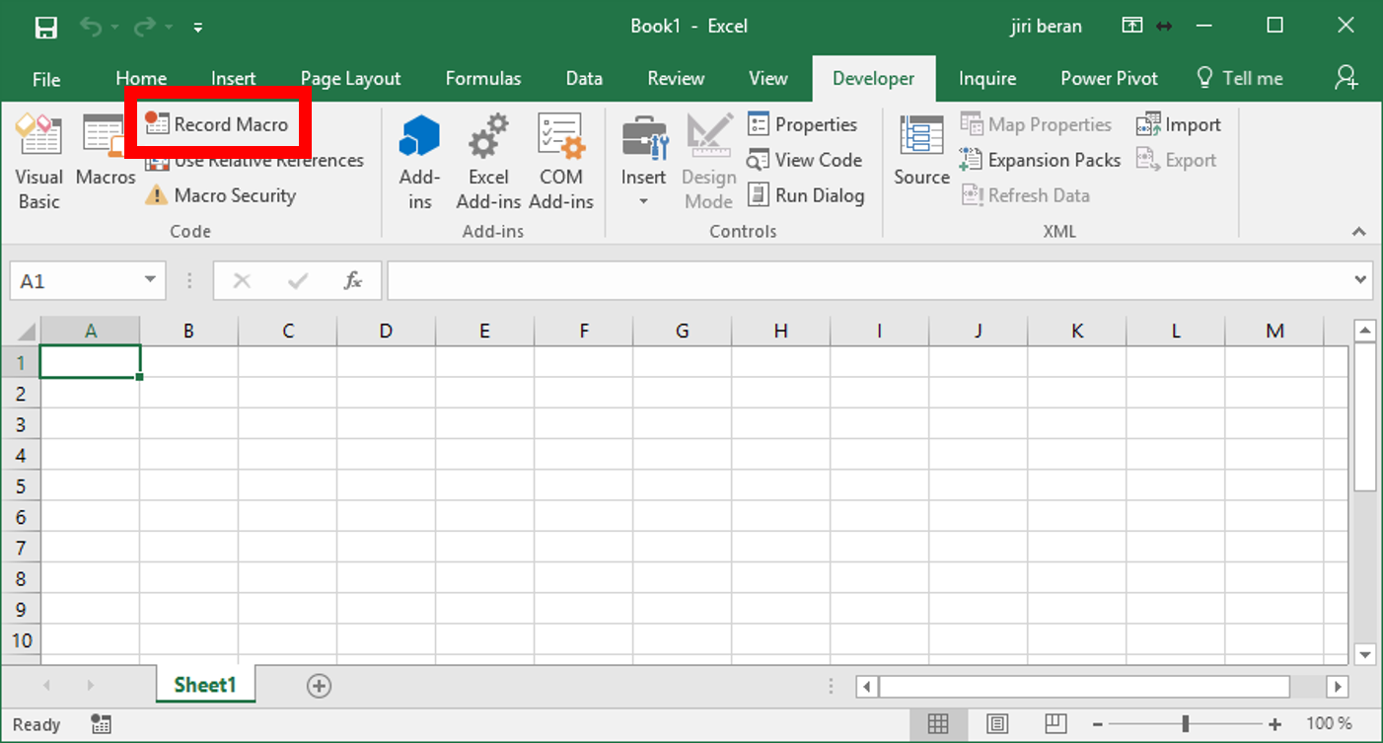Switch to the View tab
1383x743 pixels.
[767, 79]
